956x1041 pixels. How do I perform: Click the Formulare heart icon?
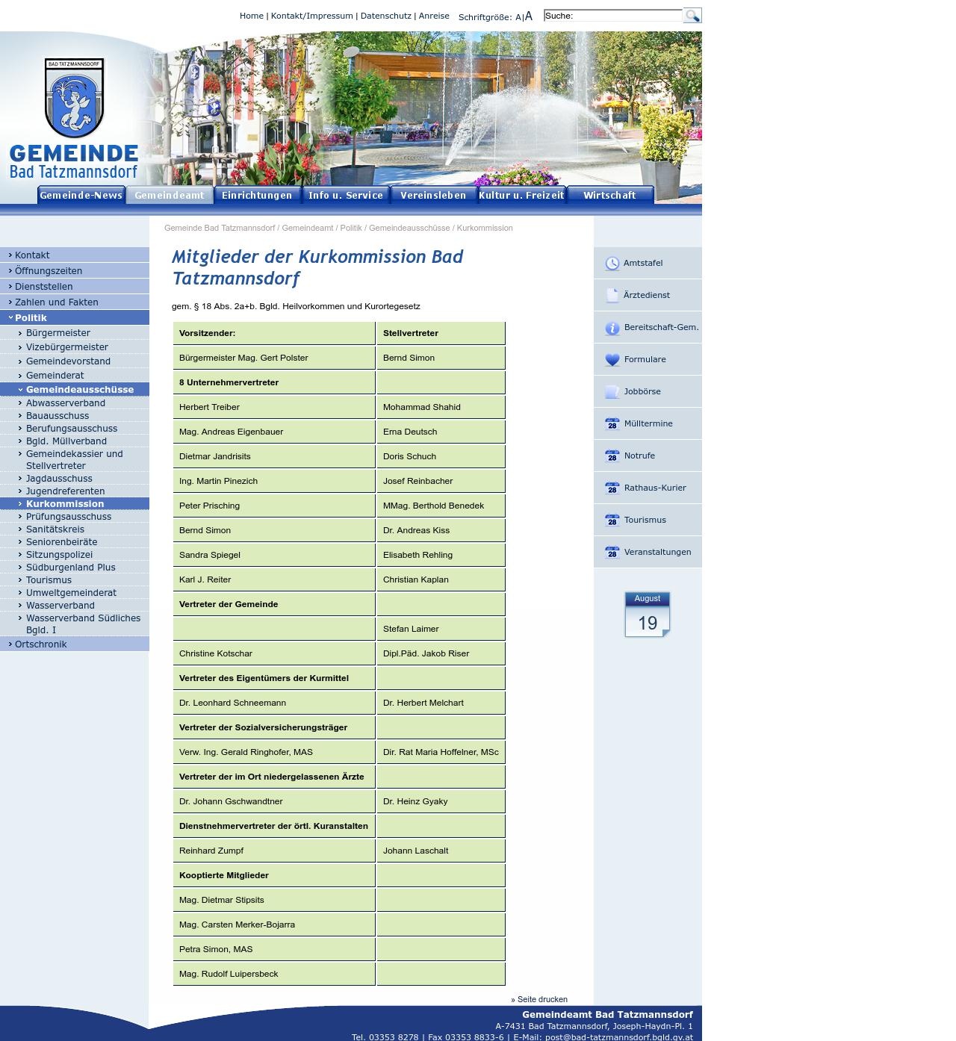click(612, 360)
